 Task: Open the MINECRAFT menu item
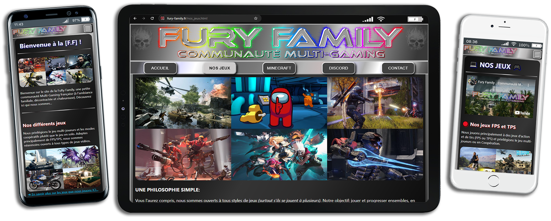tap(279, 68)
